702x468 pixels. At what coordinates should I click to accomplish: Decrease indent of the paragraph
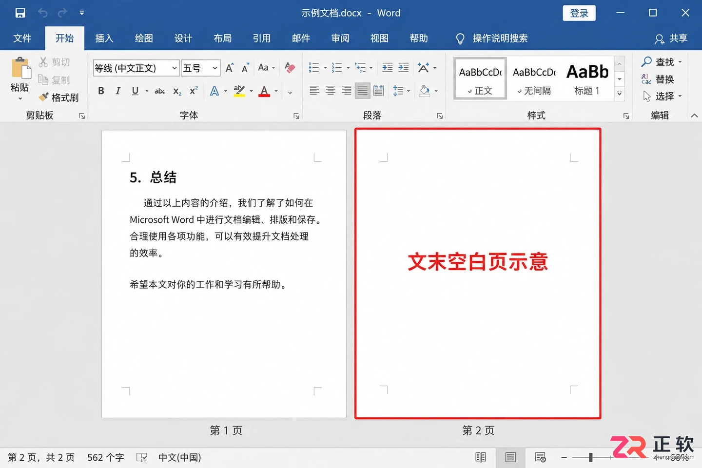tap(388, 68)
